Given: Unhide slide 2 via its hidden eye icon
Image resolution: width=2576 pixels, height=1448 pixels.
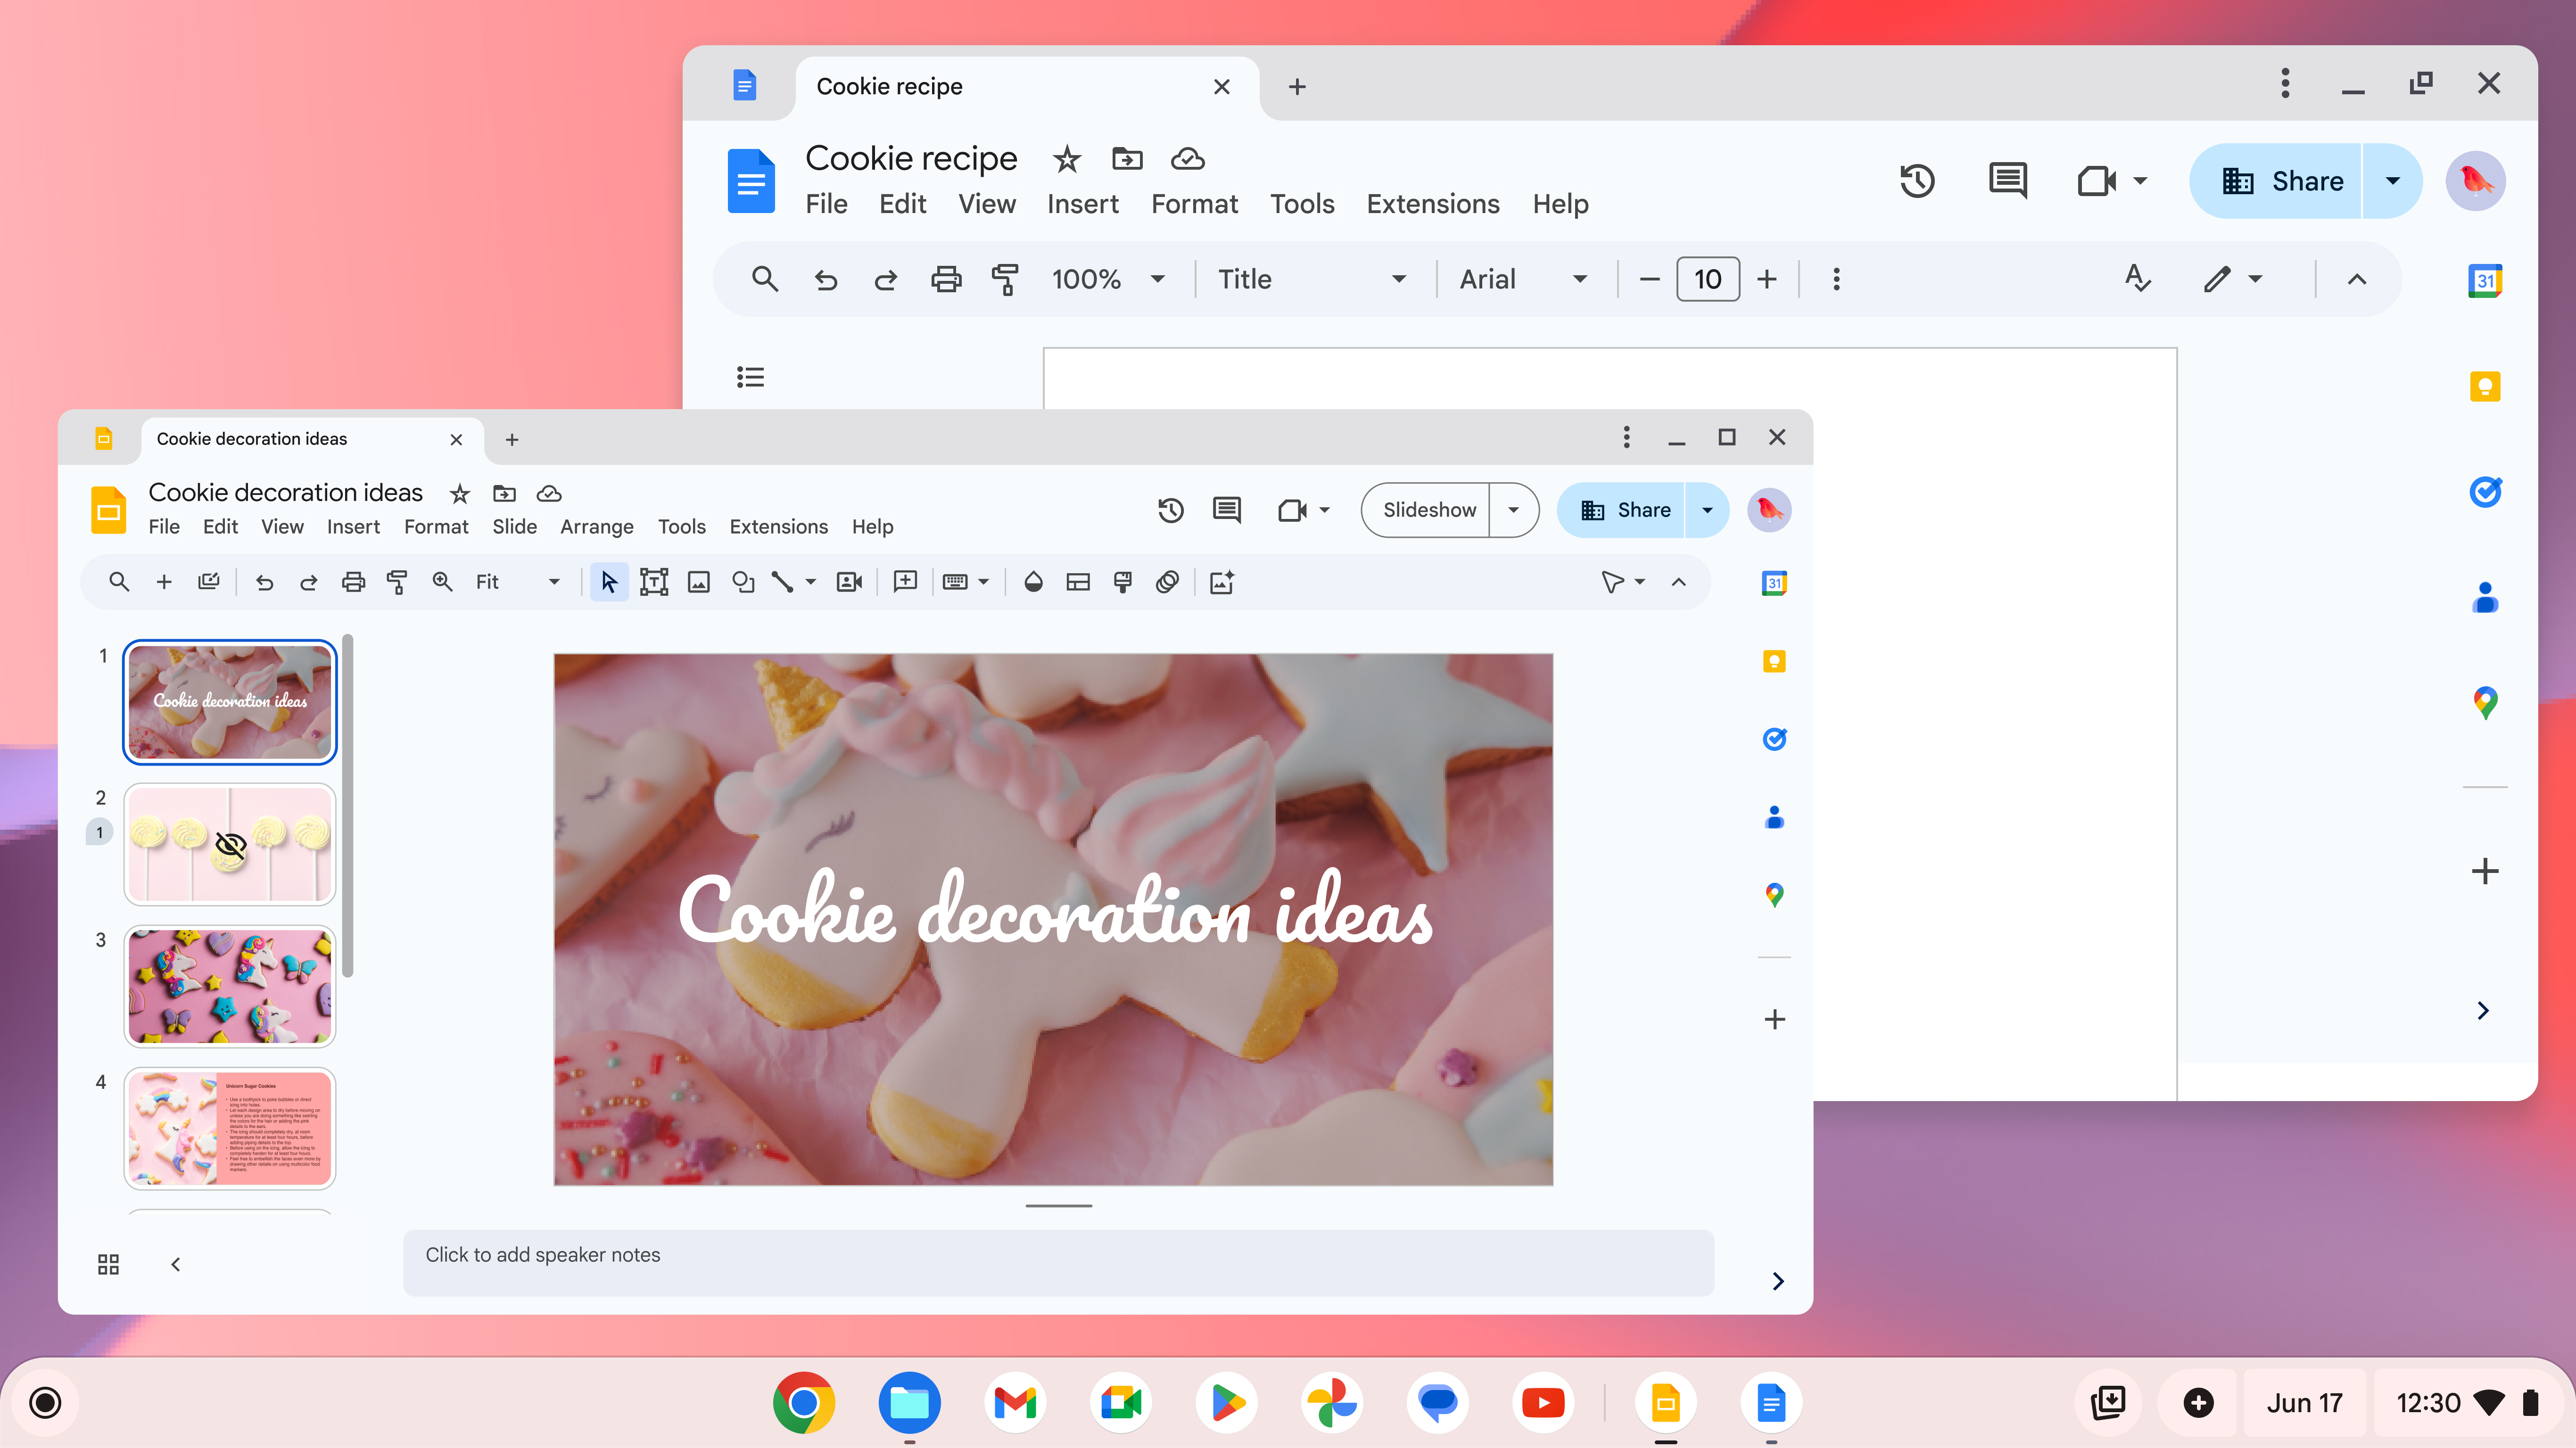Looking at the screenshot, I should (231, 846).
